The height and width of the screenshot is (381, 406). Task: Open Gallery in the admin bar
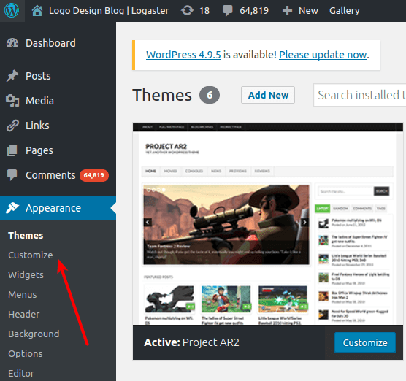coord(345,11)
